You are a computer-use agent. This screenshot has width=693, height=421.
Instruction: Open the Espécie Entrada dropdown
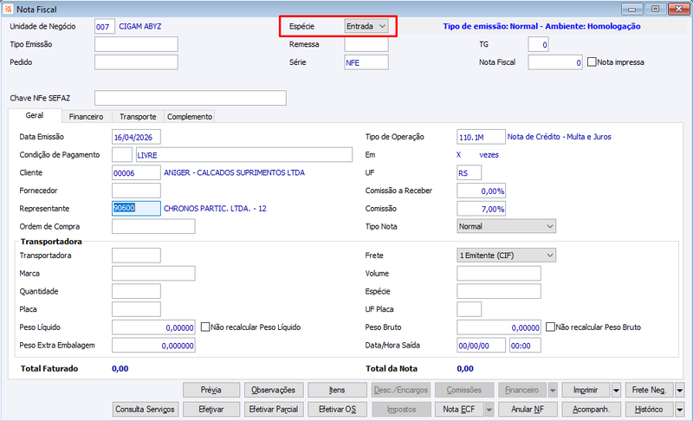(366, 27)
